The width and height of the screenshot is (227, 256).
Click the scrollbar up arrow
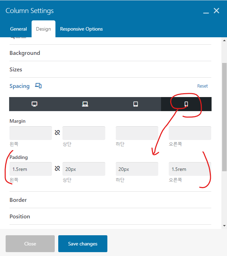[224, 40]
